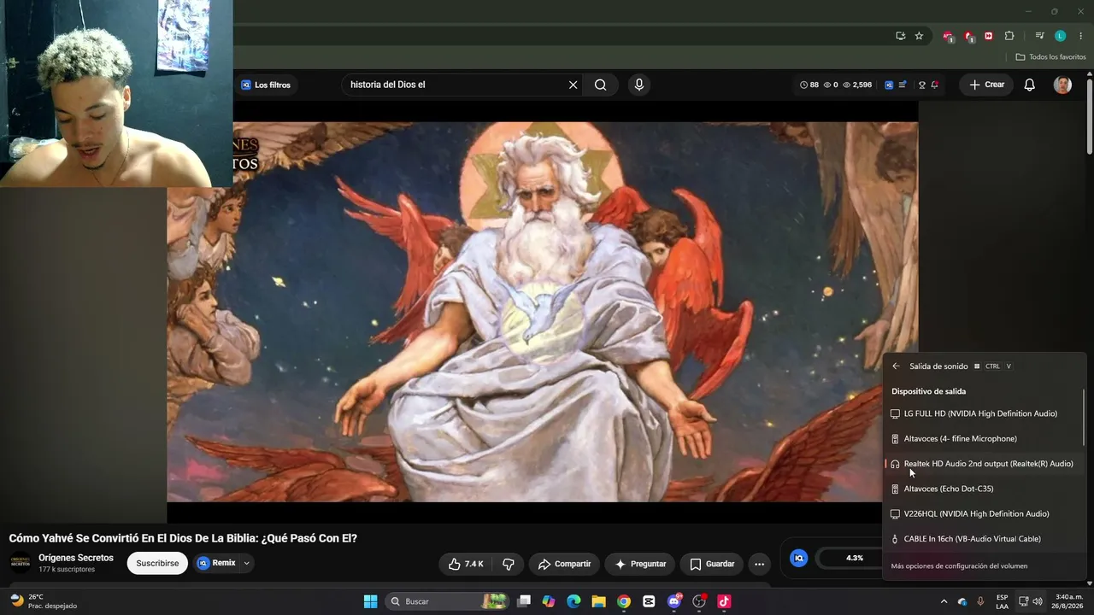Click the vidIQ list icon in stats bar

(x=902, y=85)
